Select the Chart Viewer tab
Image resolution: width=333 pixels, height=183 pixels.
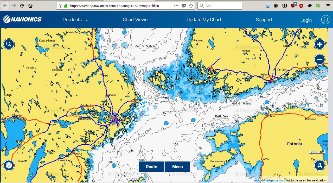click(x=136, y=20)
